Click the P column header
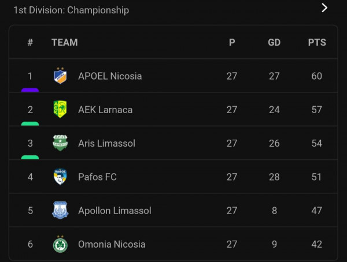Viewport: 347px width, 262px height. click(x=232, y=42)
